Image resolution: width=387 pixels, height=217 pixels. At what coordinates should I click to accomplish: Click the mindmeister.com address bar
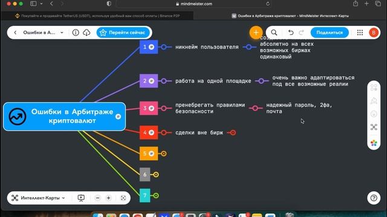pos(193,4)
